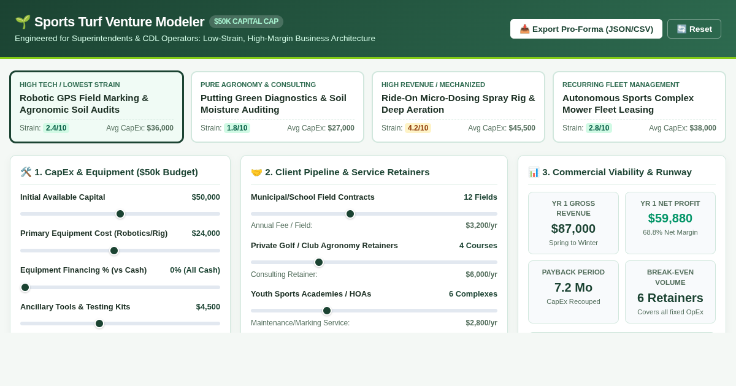Click the $3,200/yr annual fee value
This screenshot has height=386, width=736.
click(x=481, y=225)
